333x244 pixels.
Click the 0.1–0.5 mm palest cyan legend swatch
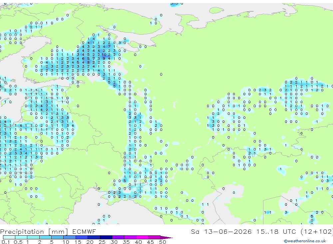[x=9, y=237]
